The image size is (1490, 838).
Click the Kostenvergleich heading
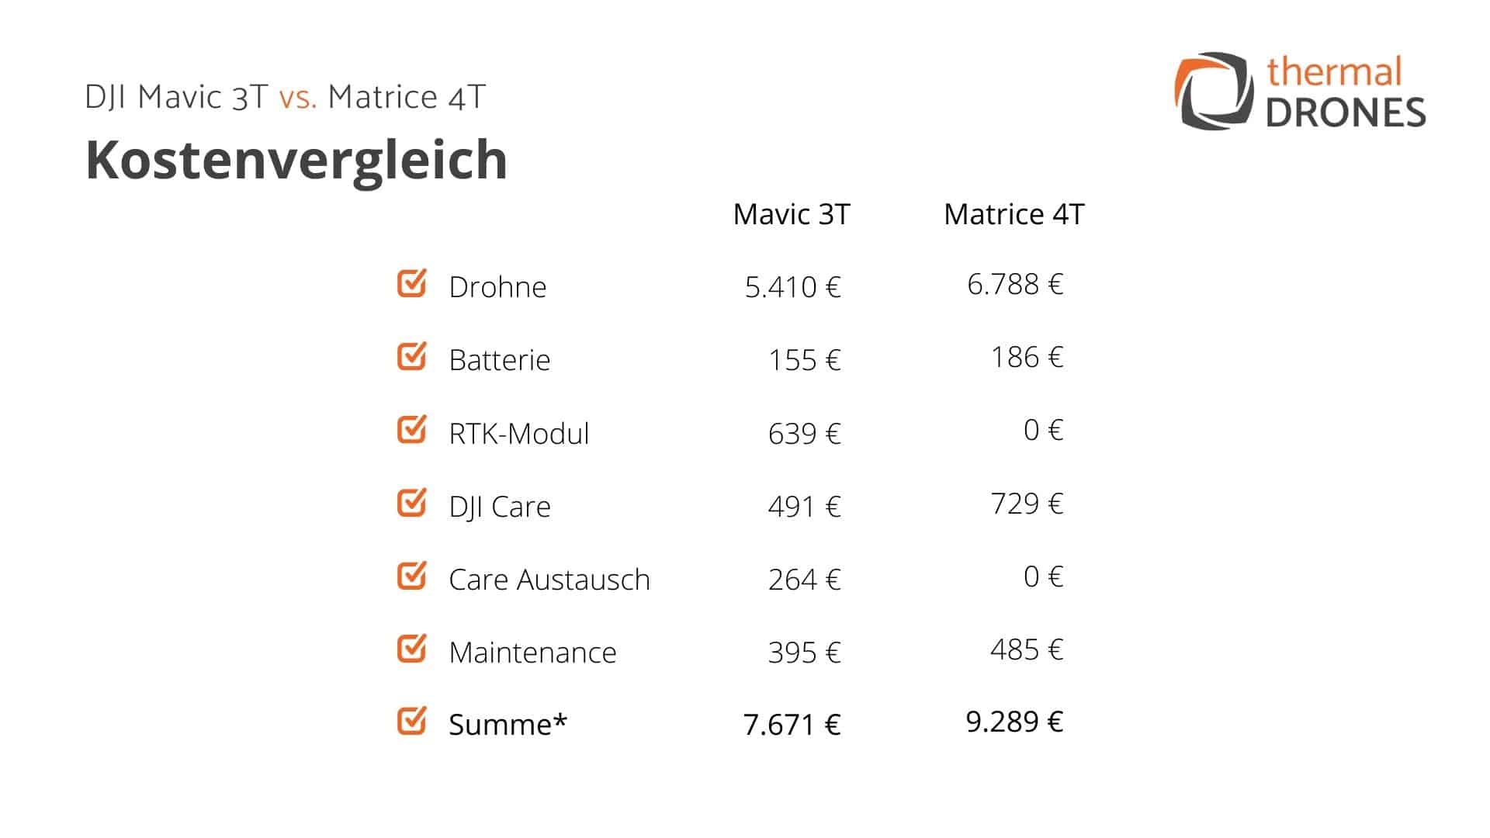pyautogui.click(x=296, y=160)
